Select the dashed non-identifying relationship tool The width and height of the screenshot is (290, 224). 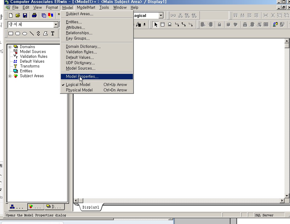click(x=191, y=25)
